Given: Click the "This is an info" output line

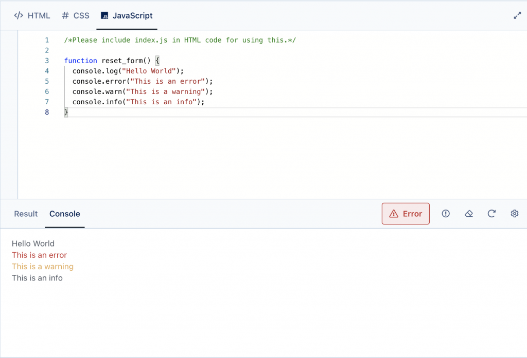Looking at the screenshot, I should tap(37, 278).
